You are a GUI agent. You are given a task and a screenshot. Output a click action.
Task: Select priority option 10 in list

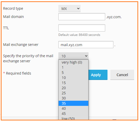pos(73,78)
